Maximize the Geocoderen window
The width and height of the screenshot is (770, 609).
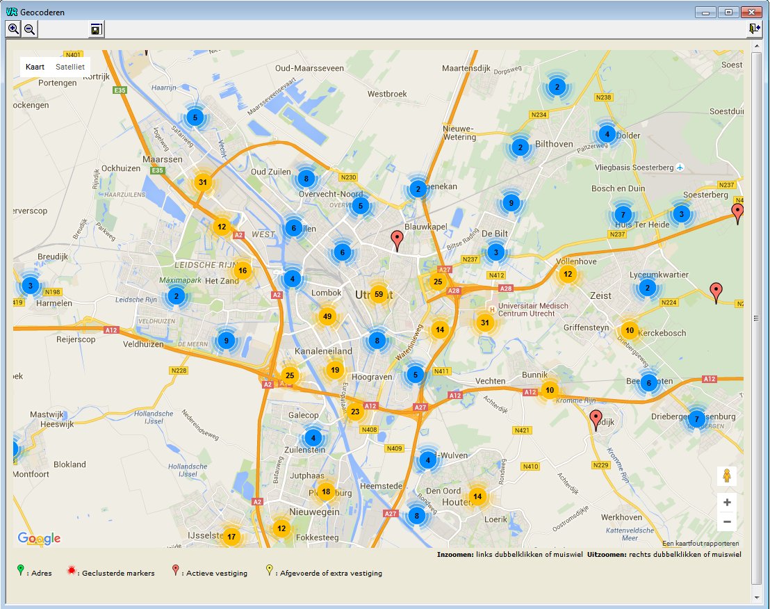(x=728, y=13)
